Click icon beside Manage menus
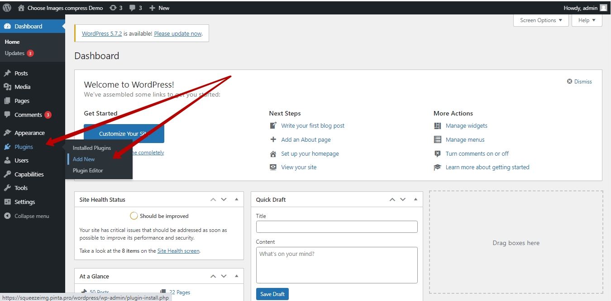 click(437, 139)
